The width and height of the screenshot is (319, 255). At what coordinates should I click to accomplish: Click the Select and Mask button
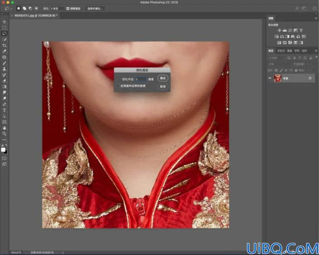[x=95, y=9]
